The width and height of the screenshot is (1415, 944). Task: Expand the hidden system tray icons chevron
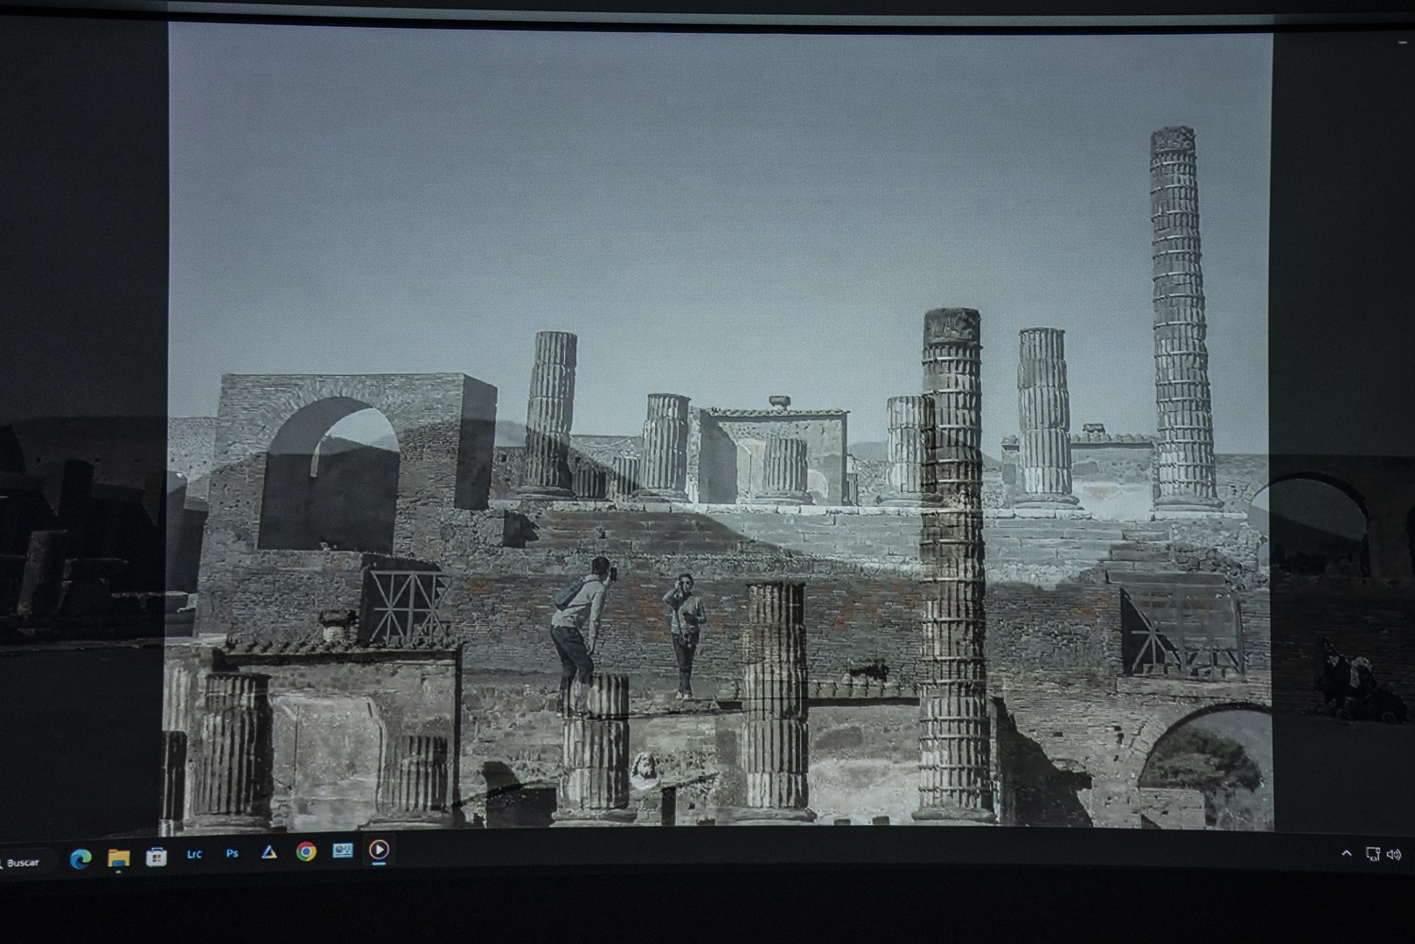(1347, 854)
